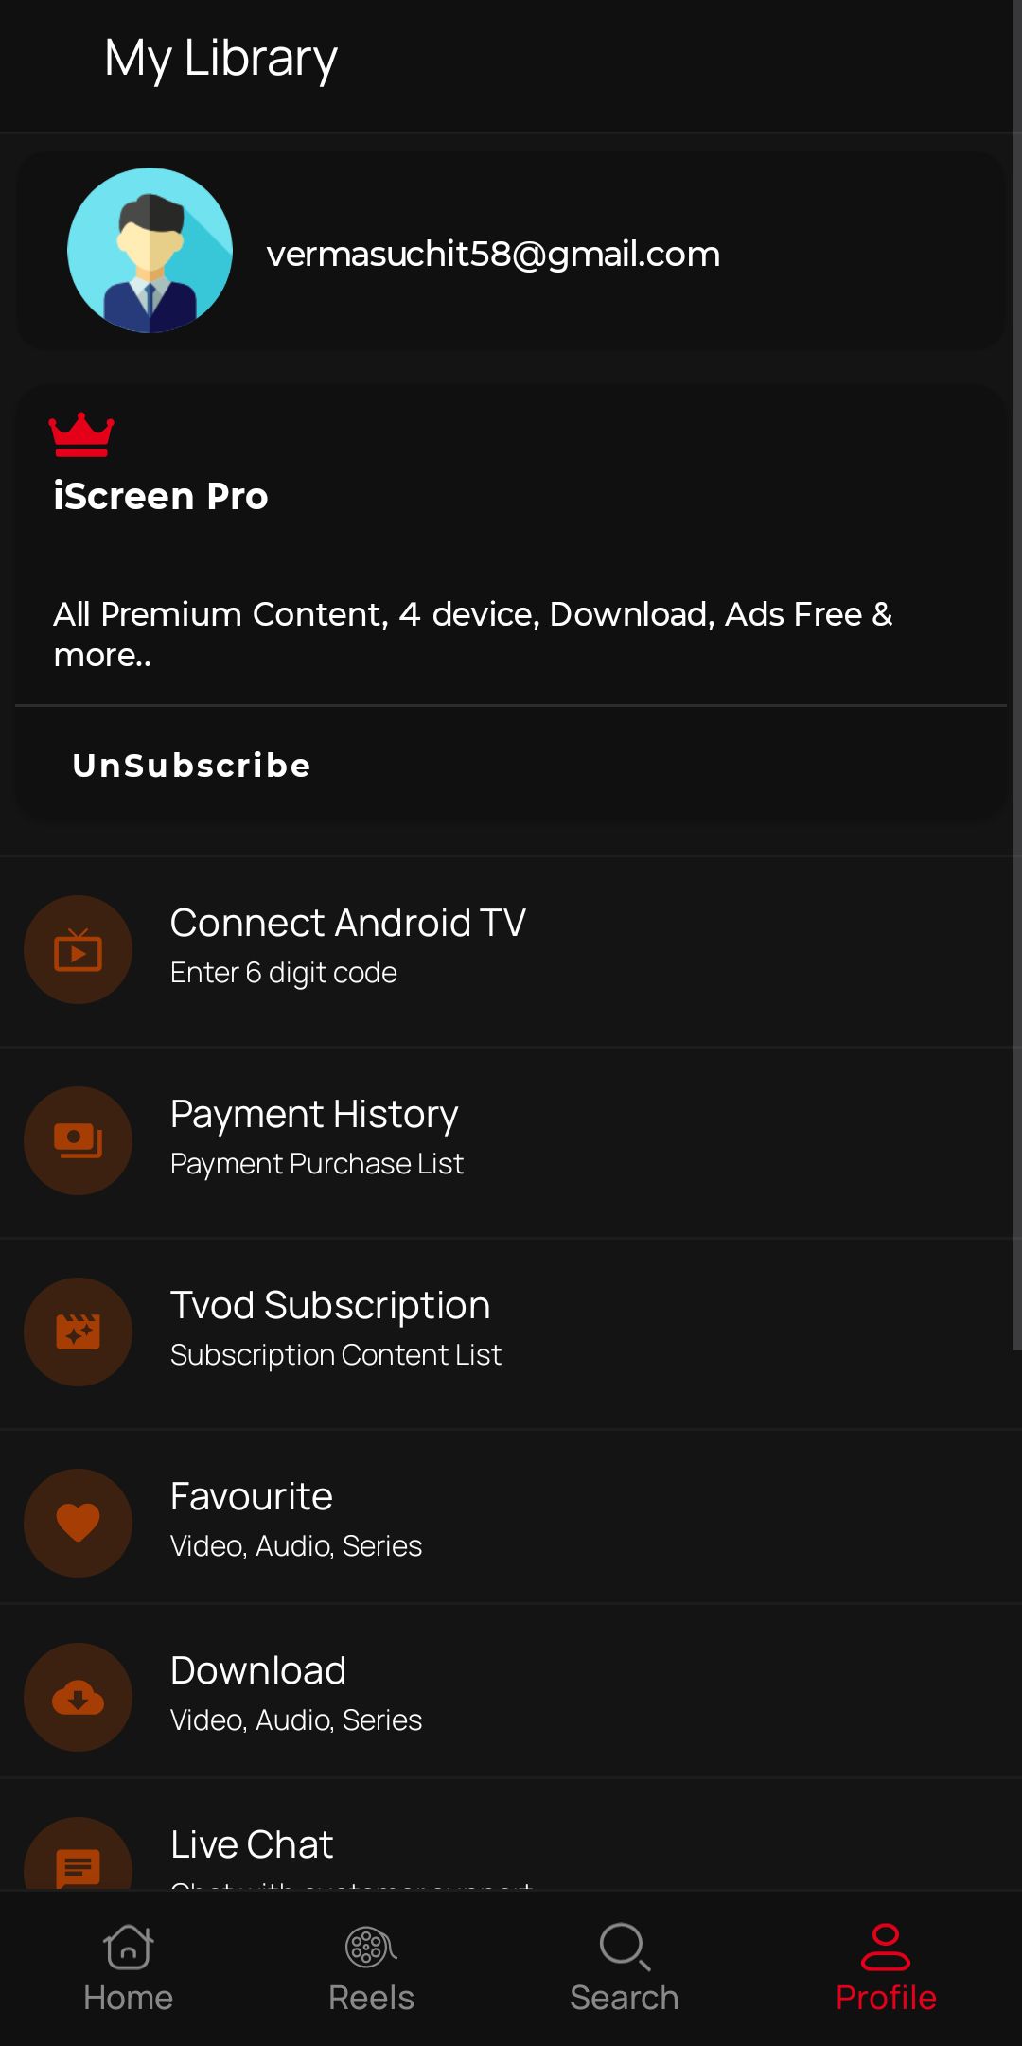Go to the Home tab

pos(128,1968)
